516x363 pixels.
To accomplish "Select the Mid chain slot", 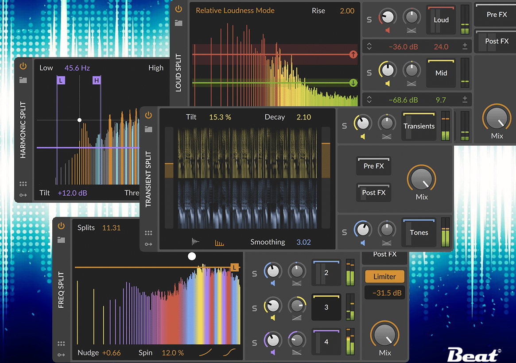I will coord(441,73).
